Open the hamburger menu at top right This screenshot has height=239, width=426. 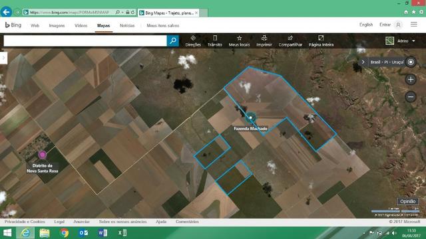414,25
